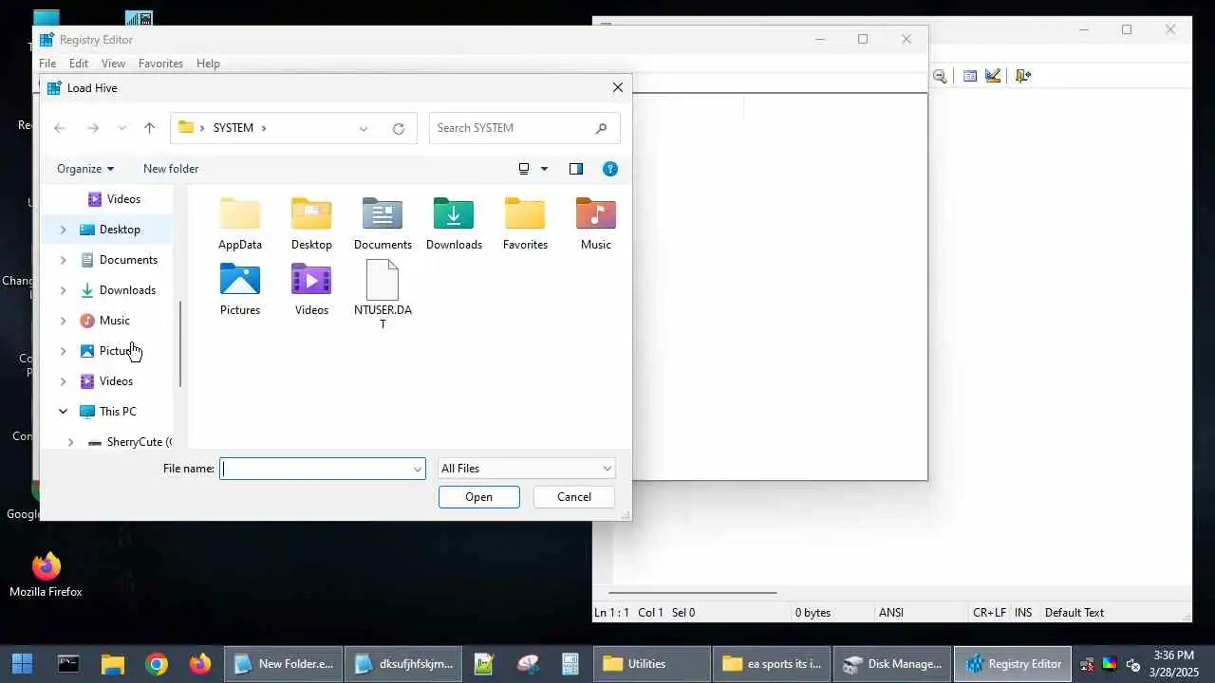Image resolution: width=1215 pixels, height=683 pixels.
Task: Open Firefox from the taskbar
Action: [x=200, y=663]
